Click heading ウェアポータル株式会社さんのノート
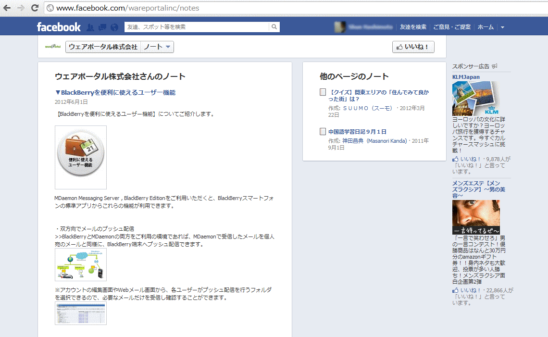Image resolution: width=548 pixels, height=337 pixels. tap(120, 76)
